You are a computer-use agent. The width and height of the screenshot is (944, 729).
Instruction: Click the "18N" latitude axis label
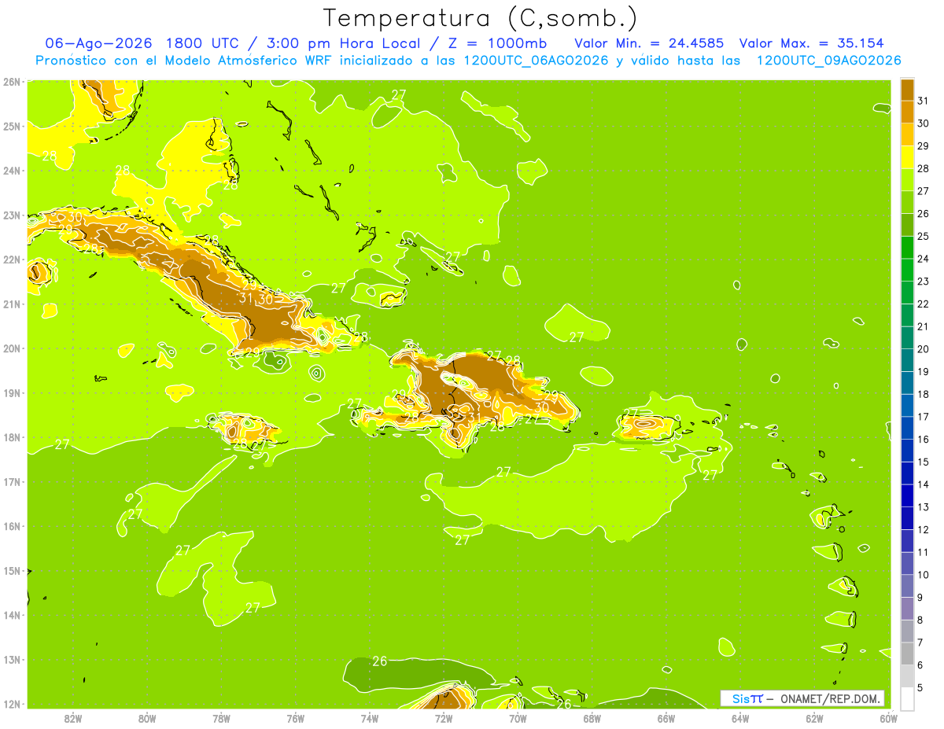coord(12,437)
